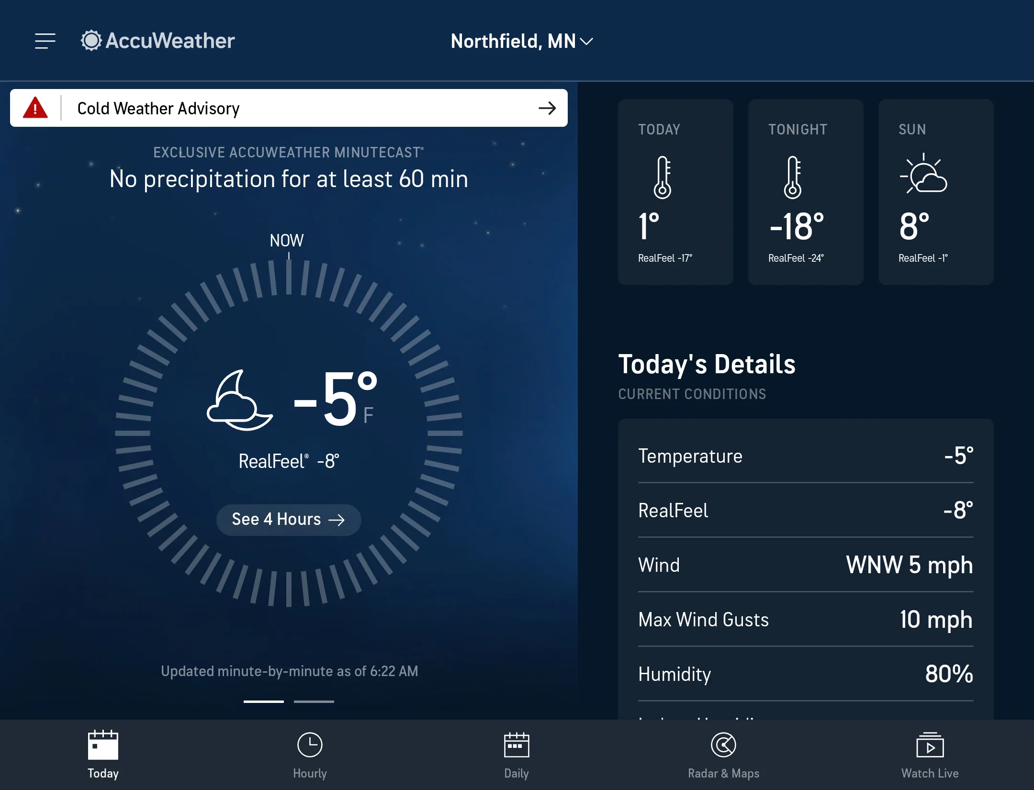The height and width of the screenshot is (790, 1034).
Task: Click the moon and cloud current conditions icon
Action: click(x=240, y=401)
